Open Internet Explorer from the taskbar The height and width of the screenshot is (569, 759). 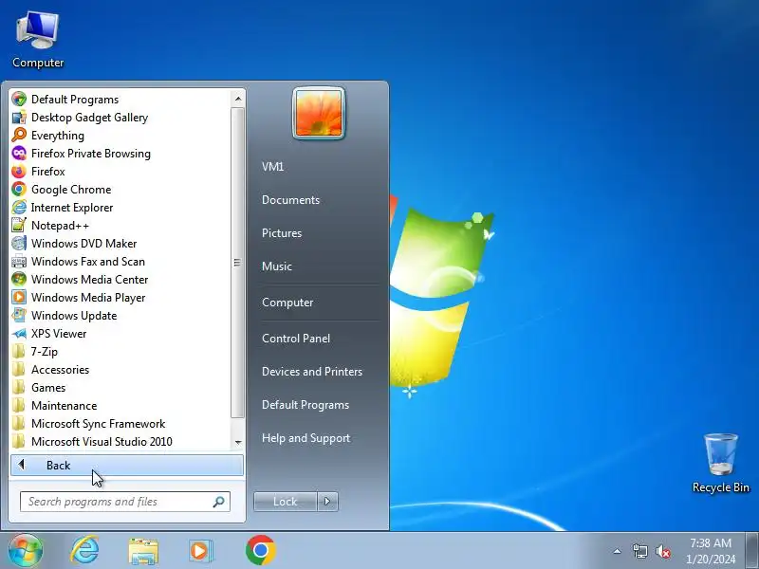[x=84, y=551]
